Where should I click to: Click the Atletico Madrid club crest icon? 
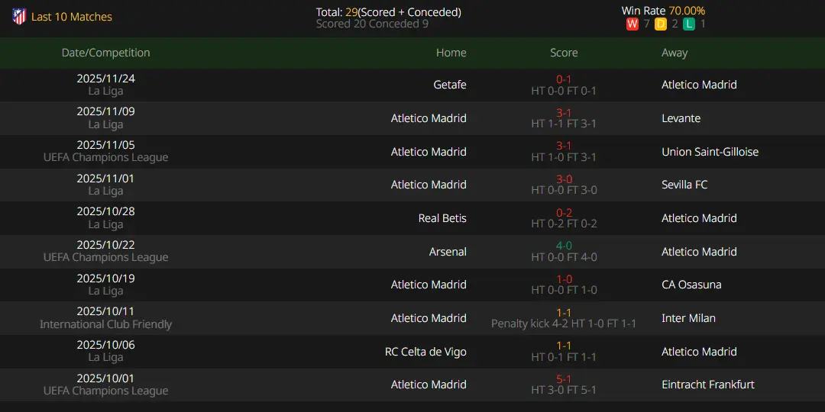(19, 17)
